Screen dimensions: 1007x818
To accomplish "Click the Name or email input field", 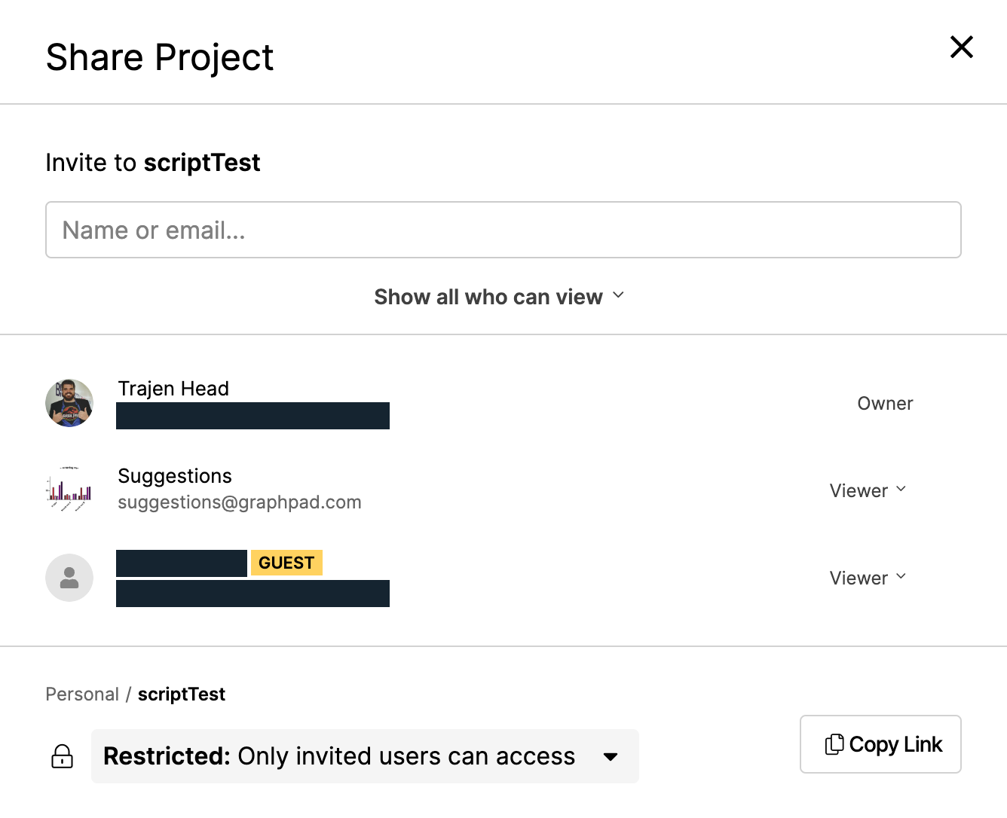I will (x=503, y=230).
